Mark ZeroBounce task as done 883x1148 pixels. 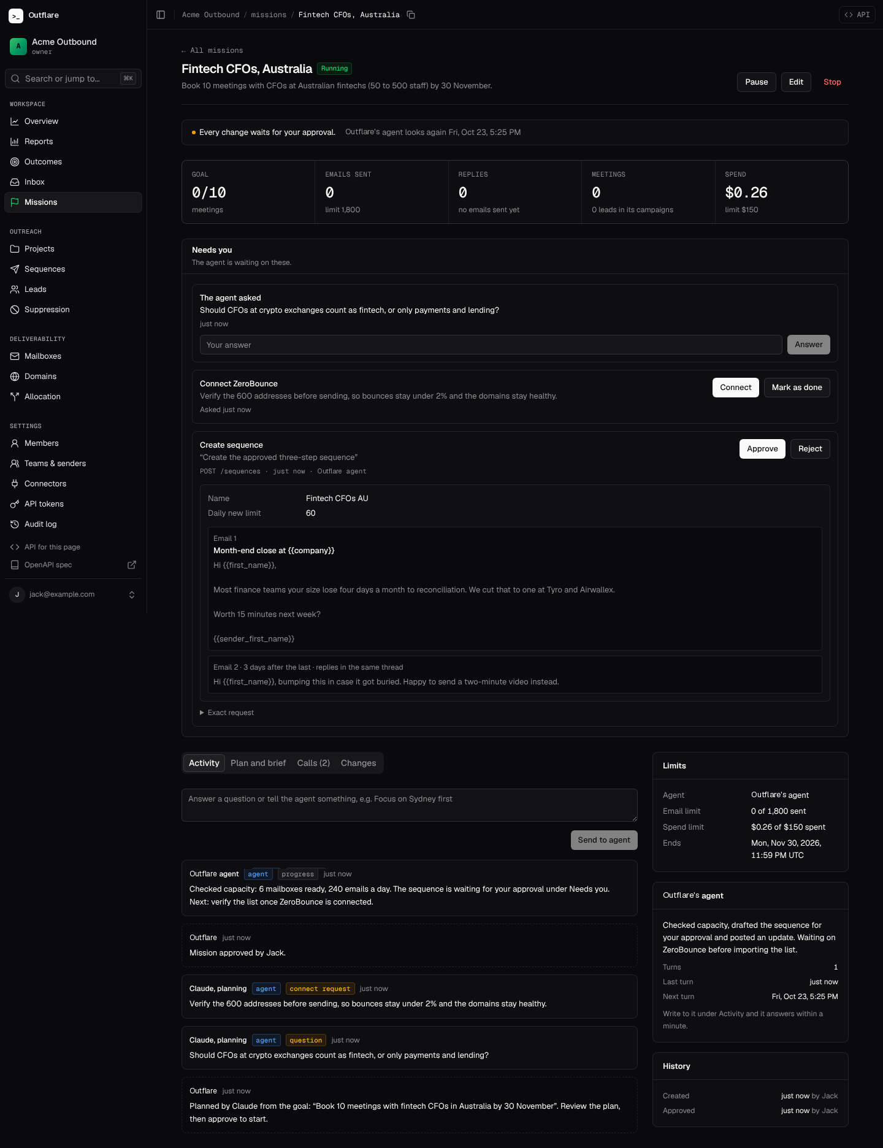(797, 388)
